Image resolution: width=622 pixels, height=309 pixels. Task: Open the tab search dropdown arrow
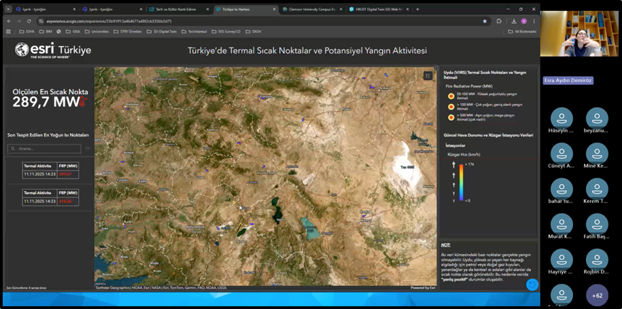pos(8,10)
